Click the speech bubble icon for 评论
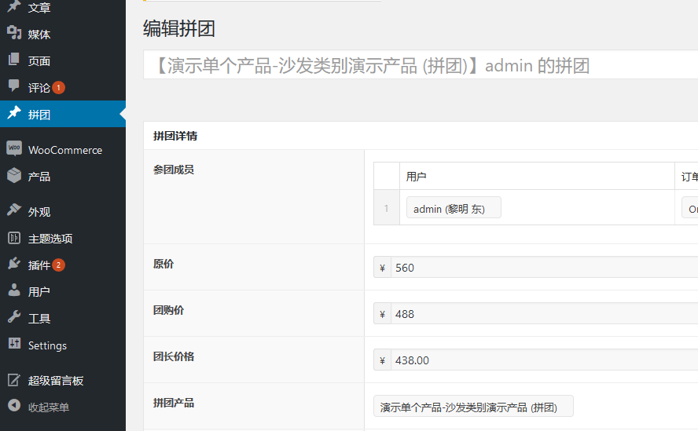This screenshot has width=698, height=431. click(x=14, y=86)
